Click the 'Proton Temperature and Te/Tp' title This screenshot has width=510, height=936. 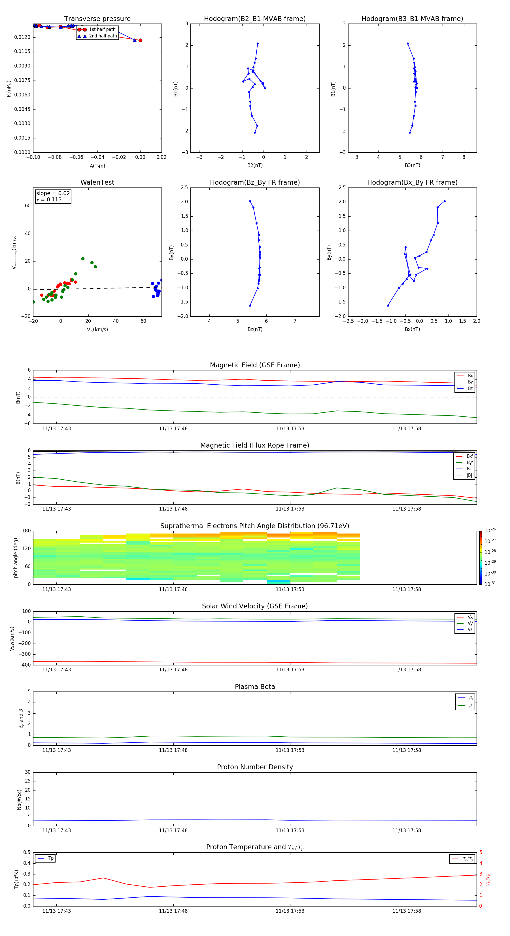coord(255,847)
